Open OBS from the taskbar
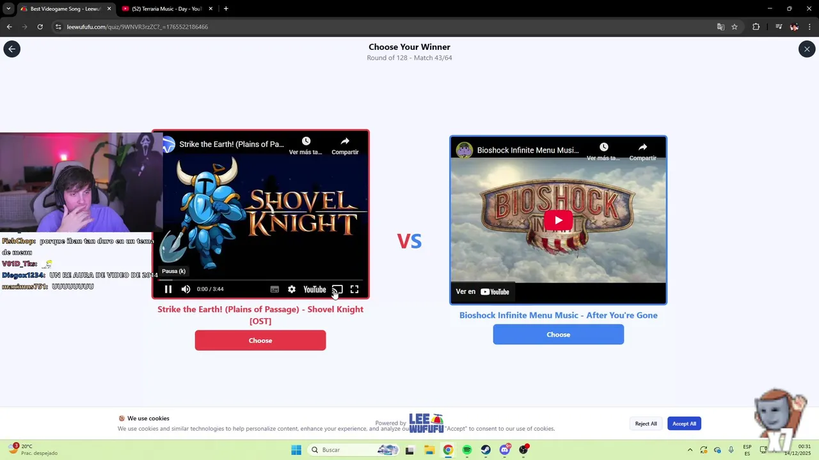The image size is (819, 460). (x=524, y=450)
